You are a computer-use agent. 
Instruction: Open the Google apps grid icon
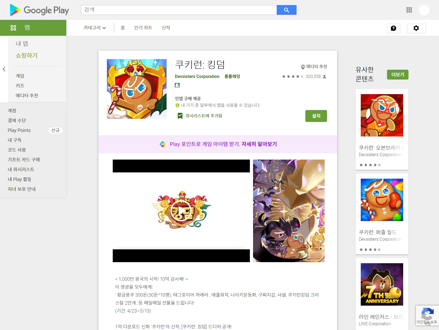[409, 10]
